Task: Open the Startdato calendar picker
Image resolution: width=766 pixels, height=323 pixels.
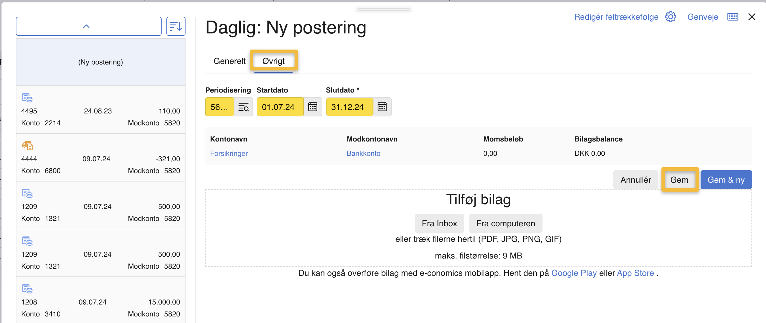Action: (x=312, y=107)
